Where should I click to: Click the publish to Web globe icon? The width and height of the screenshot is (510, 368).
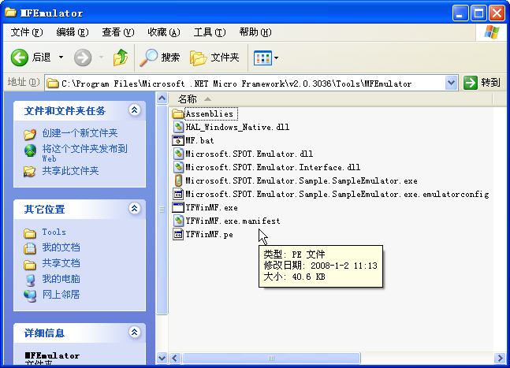[x=30, y=151]
